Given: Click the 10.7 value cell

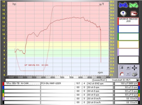Looking at the screenshot, I should [x=78, y=84].
